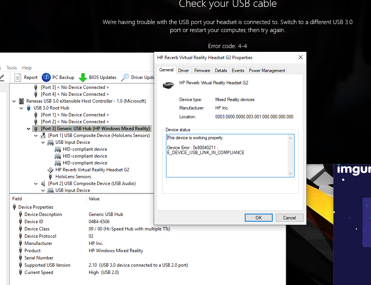Click the HoloLens Sensors composite device icon
Viewport: 371px width, 285px height.
(x=43, y=135)
